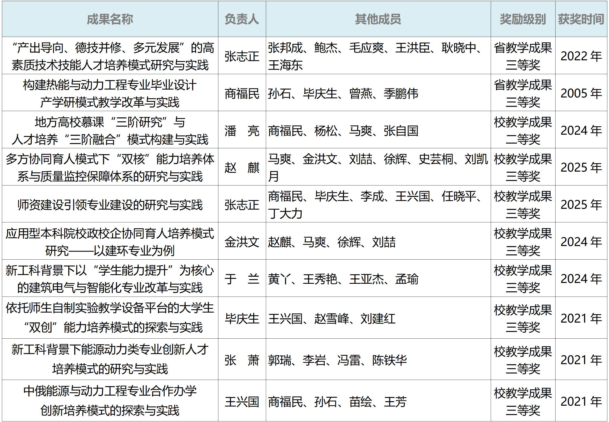Select the title starting 多方协同育人模式下
Image resolution: width=609 pixels, height=422 pixels.
(x=110, y=168)
